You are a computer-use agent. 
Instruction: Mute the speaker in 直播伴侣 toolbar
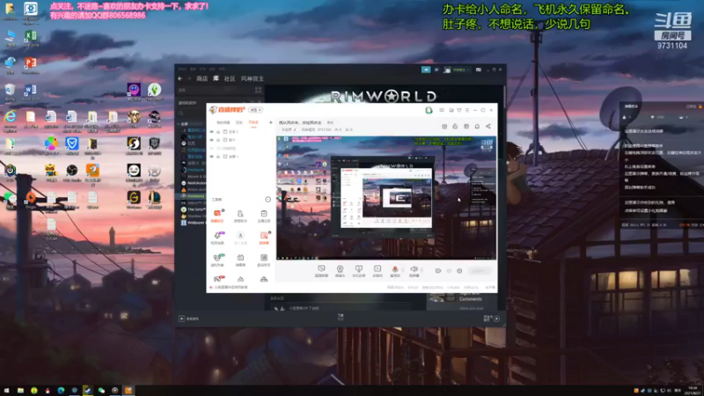(x=414, y=271)
